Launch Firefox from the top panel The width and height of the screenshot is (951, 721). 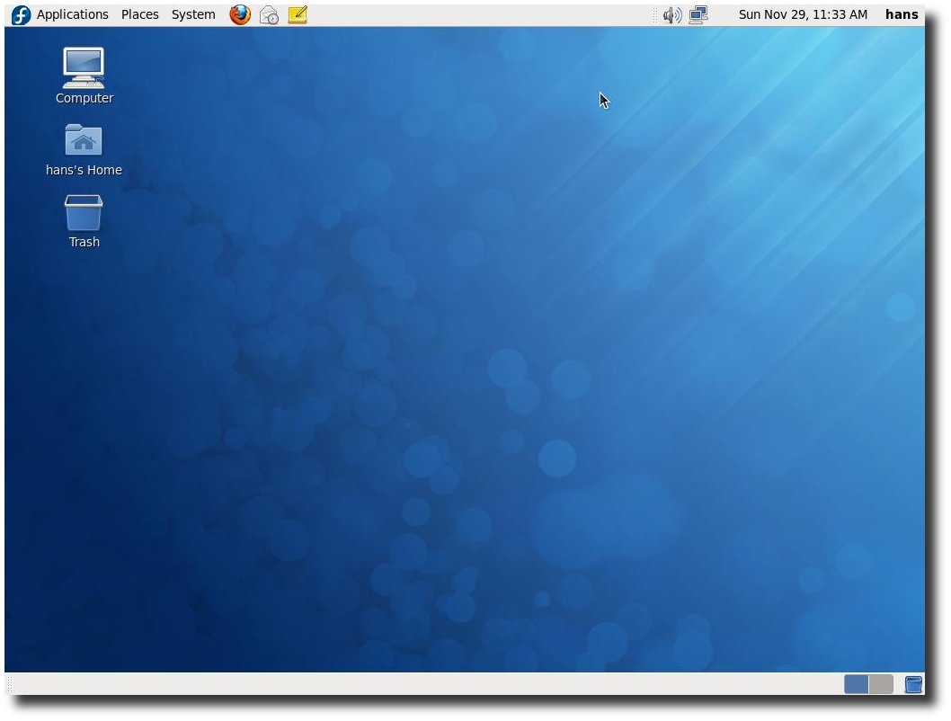(240, 14)
